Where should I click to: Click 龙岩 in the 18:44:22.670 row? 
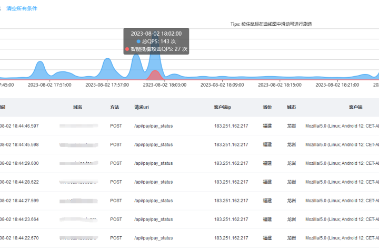291,238
